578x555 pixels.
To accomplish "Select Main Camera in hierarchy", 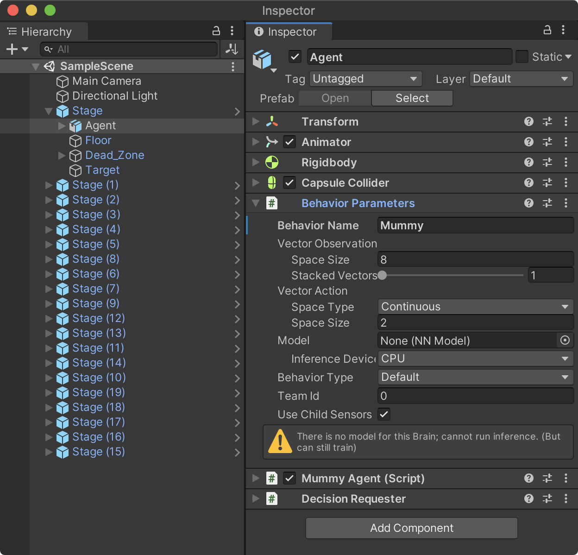I will point(107,81).
